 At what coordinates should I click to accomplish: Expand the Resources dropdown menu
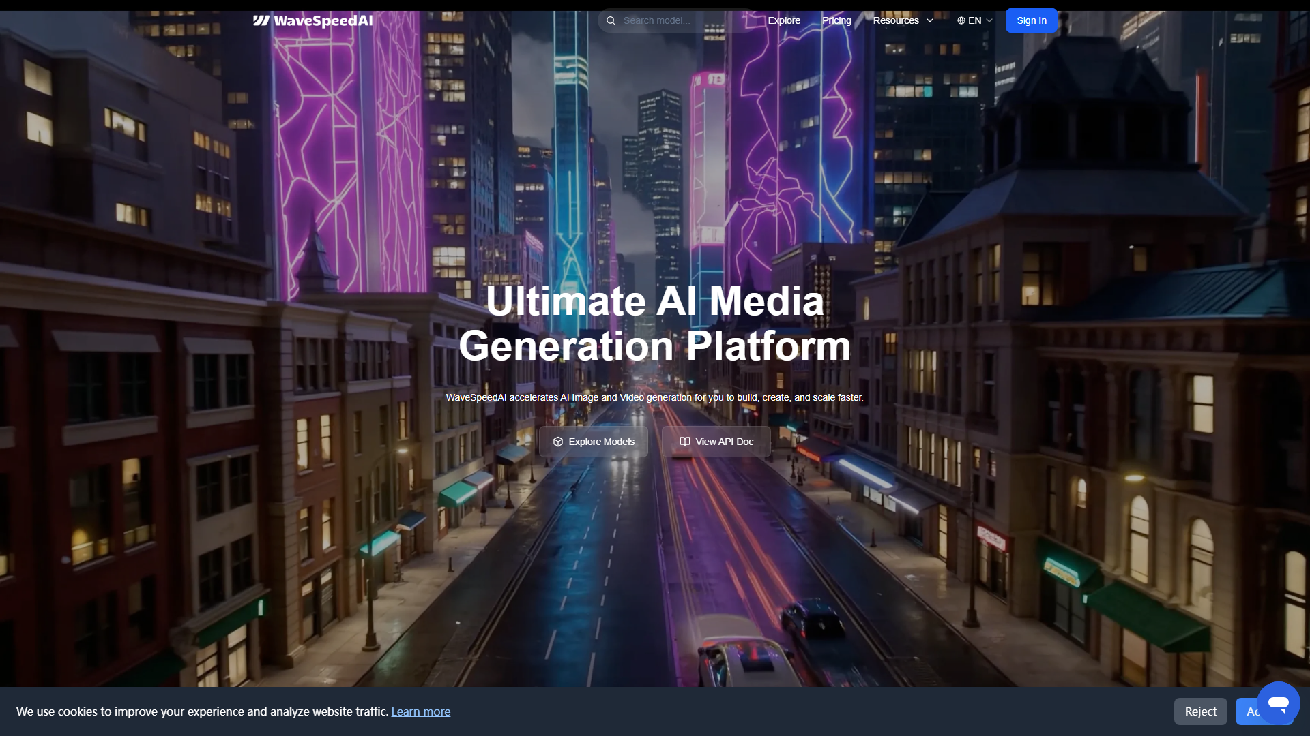tap(895, 20)
